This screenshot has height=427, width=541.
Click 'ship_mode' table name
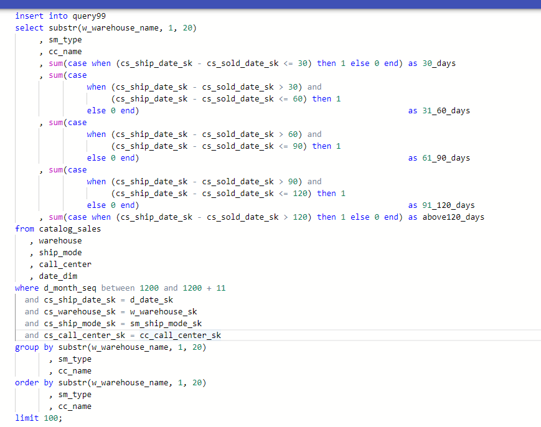click(x=60, y=253)
